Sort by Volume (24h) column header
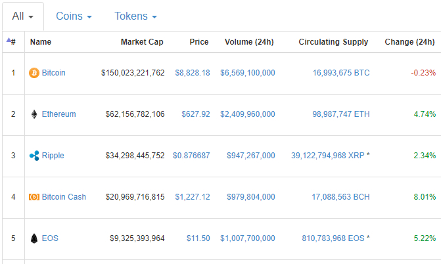The image size is (441, 264). [x=249, y=42]
